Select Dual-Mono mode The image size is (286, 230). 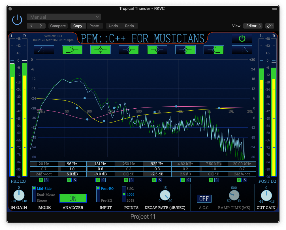pos(46,194)
